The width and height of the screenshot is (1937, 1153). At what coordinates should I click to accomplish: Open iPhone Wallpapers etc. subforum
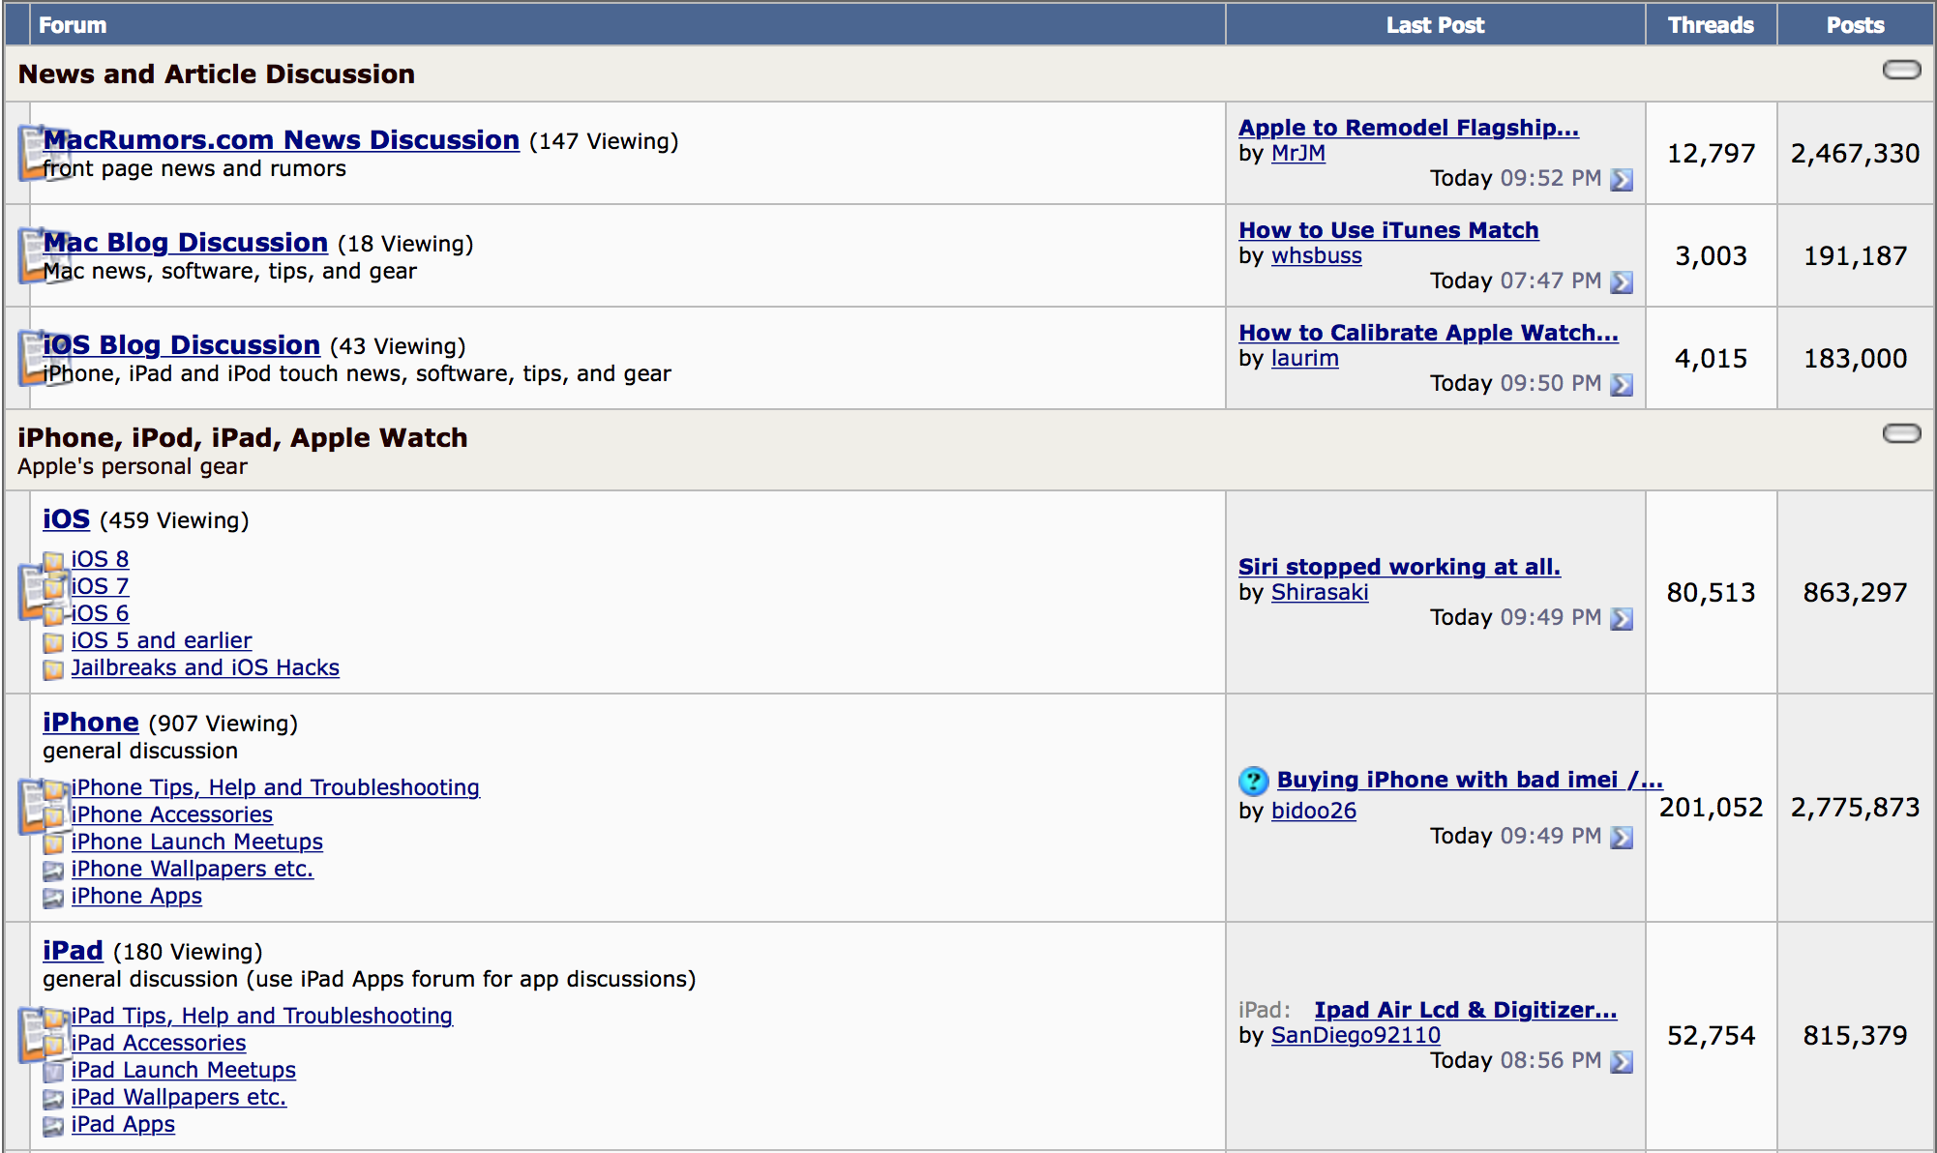(193, 869)
